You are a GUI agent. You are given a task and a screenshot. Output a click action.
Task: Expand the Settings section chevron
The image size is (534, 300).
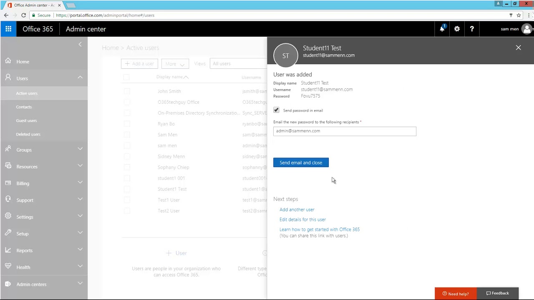tap(80, 216)
